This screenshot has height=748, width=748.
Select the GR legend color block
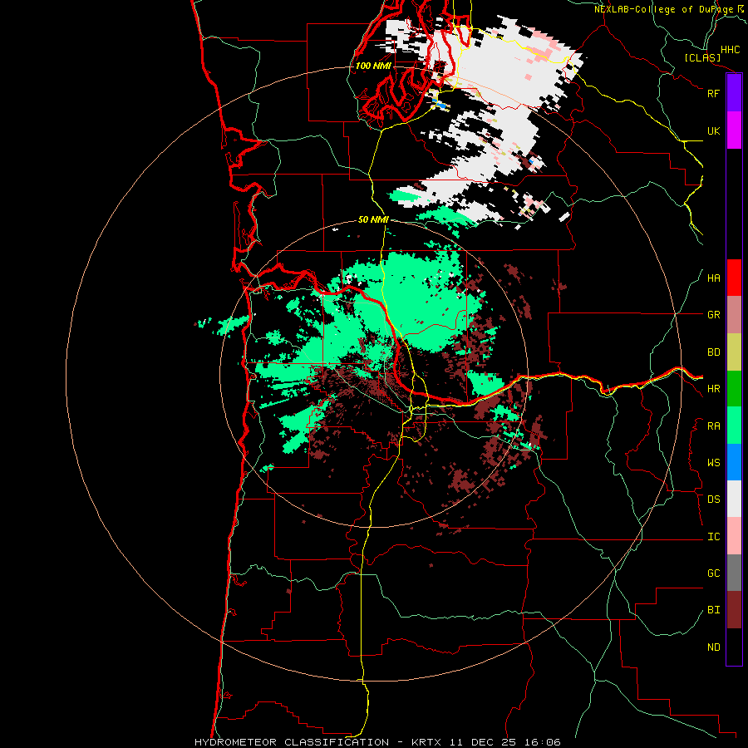click(734, 315)
